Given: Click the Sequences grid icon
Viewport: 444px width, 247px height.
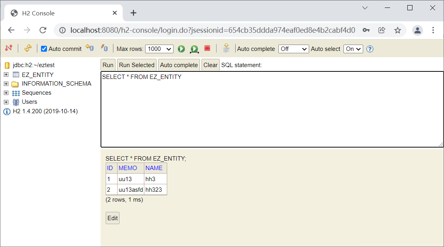Looking at the screenshot, I should pos(16,93).
